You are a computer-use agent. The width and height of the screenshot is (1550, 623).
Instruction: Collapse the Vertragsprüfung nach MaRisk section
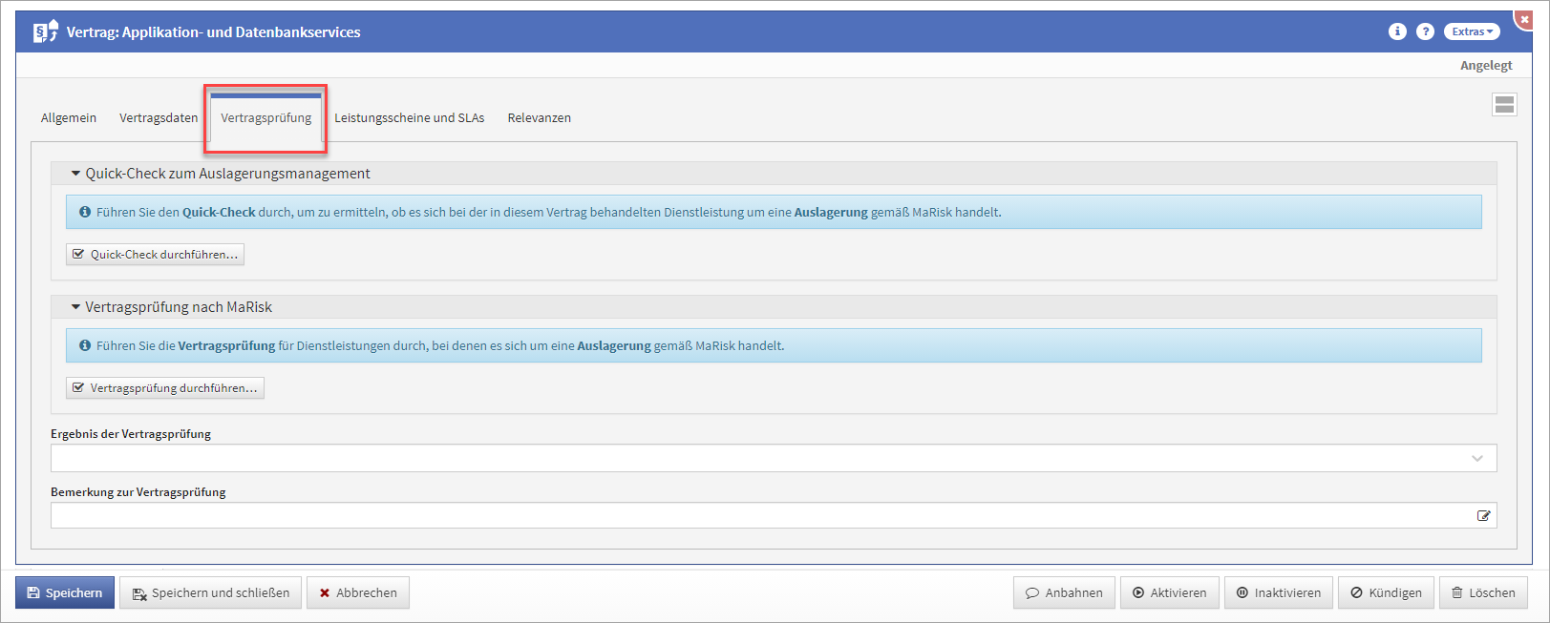tap(76, 307)
